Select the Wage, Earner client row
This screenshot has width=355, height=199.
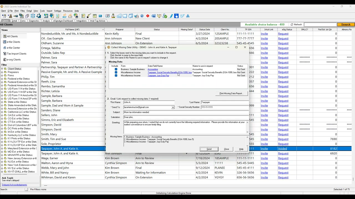point(196,158)
